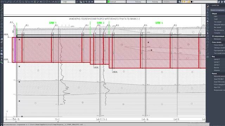Viewport: 225px width, 126px height.
Task: Click the green color swatch in color control
Action: pyautogui.click(x=109, y=2)
